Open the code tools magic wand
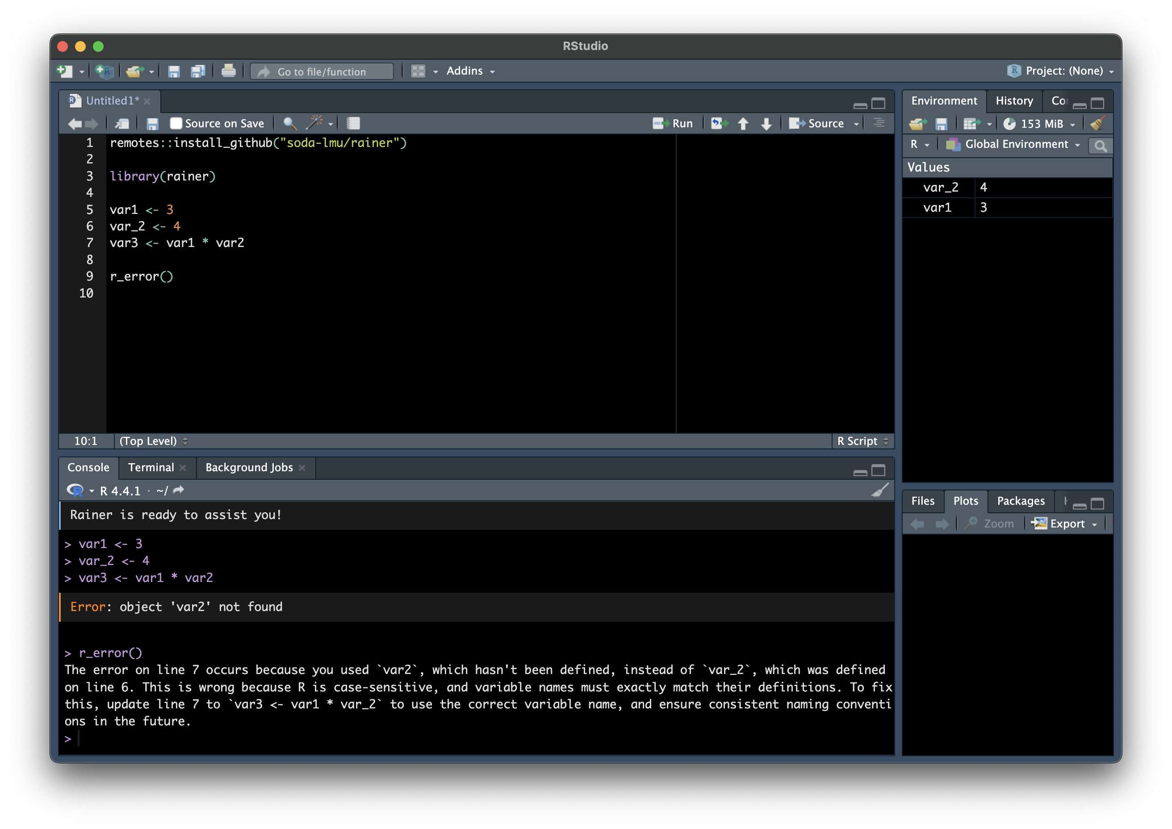 [314, 123]
